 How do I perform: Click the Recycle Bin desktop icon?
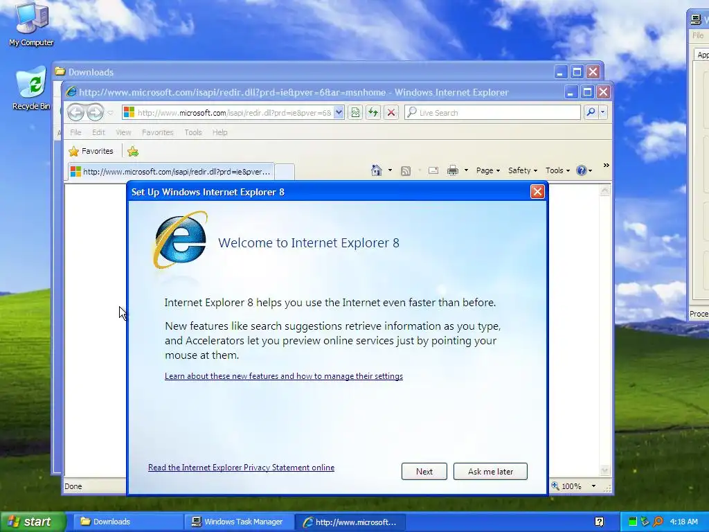coord(31,88)
